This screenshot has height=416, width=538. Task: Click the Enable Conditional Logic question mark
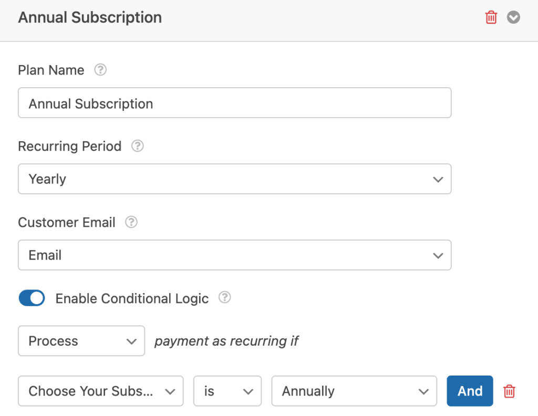224,298
